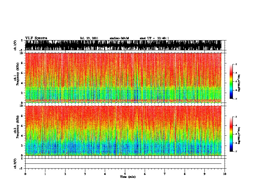Click the "2" tick label on time axis
This screenshot has width=253, height=195.
65,174
